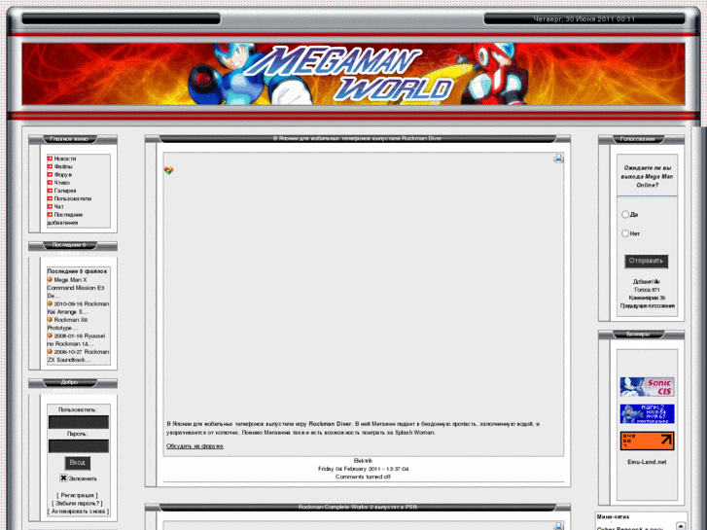Click the Вход login button
707x530 pixels.
coord(78,463)
